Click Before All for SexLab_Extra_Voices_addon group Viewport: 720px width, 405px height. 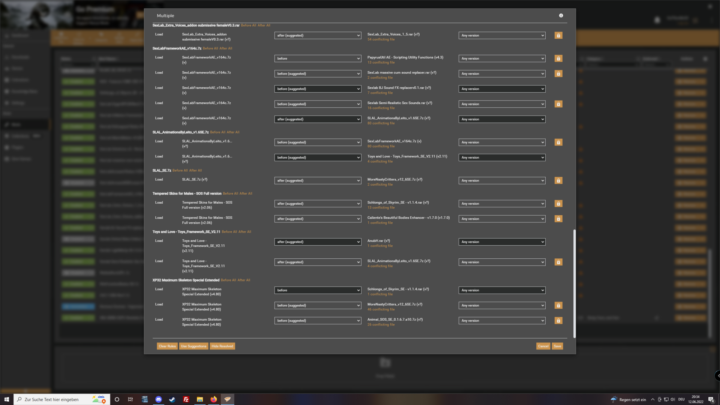point(249,25)
